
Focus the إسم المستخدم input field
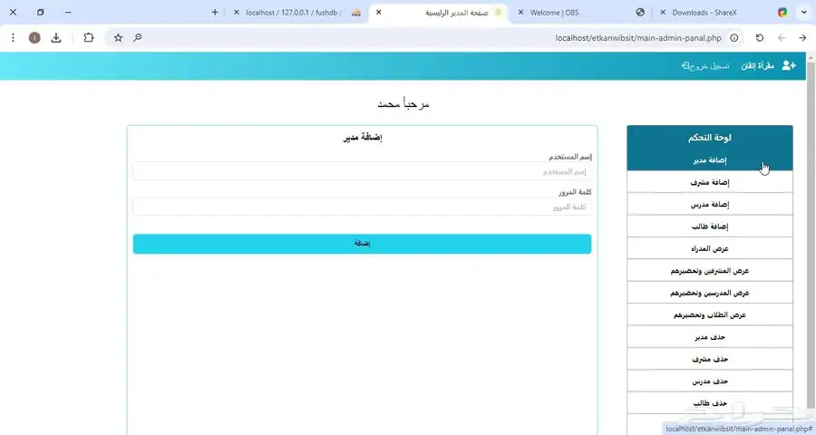click(x=362, y=171)
